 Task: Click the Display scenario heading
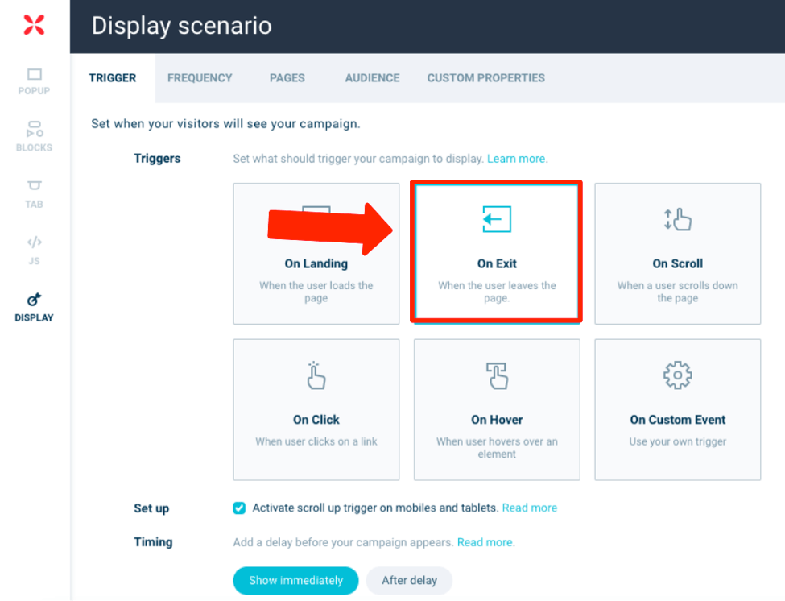pyautogui.click(x=181, y=26)
